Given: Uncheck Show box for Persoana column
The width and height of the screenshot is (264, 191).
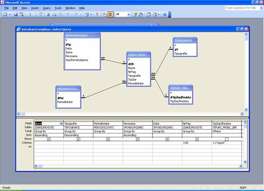Looking at the screenshot, I should (138, 139).
